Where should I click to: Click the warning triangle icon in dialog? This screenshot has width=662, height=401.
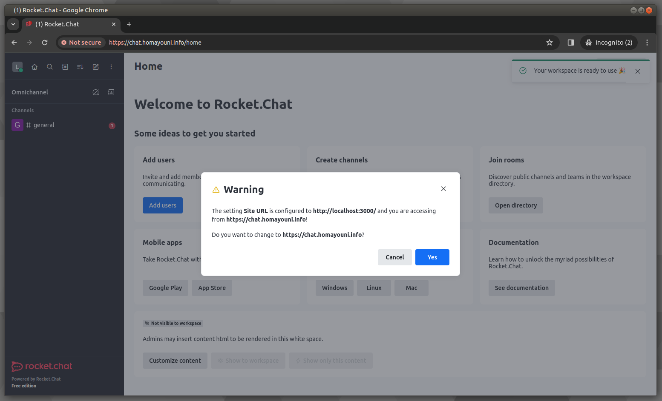(x=216, y=190)
